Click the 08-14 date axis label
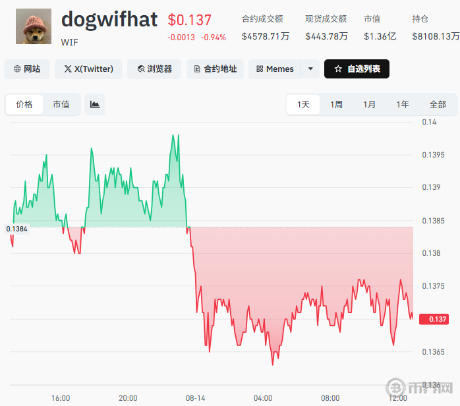 [x=195, y=398]
